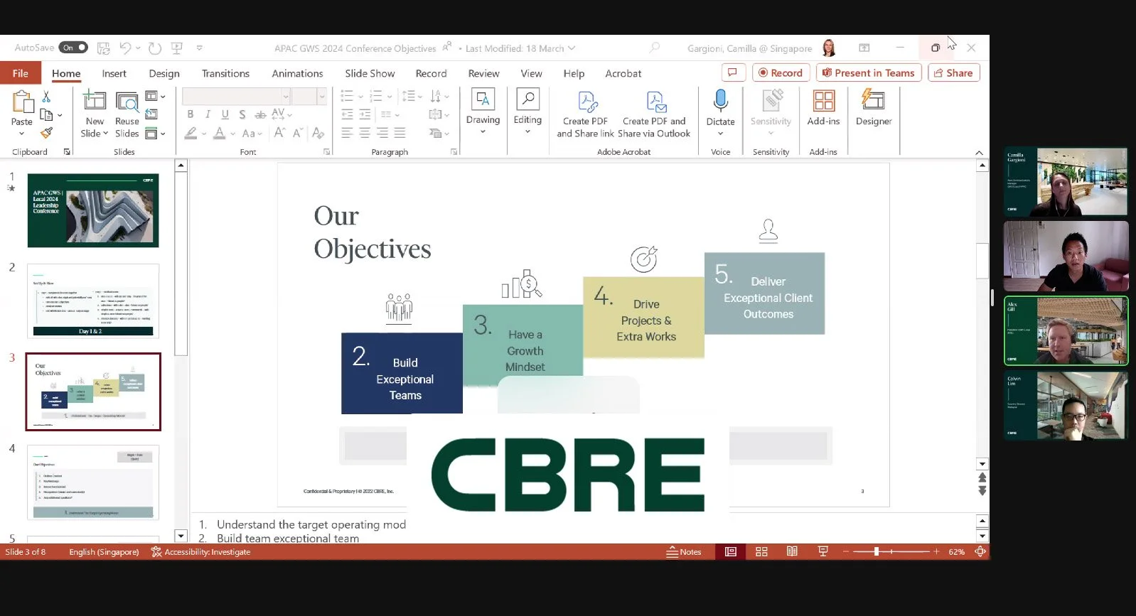Start slideshow from beginning icon in title bar
The width and height of the screenshot is (1136, 616).
pyautogui.click(x=177, y=48)
